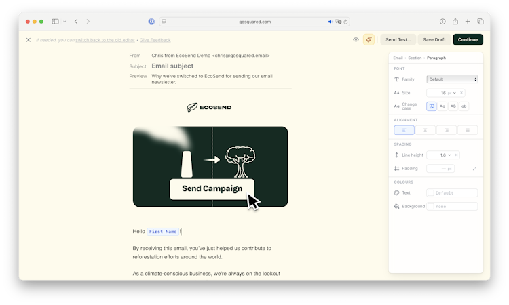Select the Paragraph breadcrumb item
Image resolution: width=509 pixels, height=305 pixels.
point(436,58)
